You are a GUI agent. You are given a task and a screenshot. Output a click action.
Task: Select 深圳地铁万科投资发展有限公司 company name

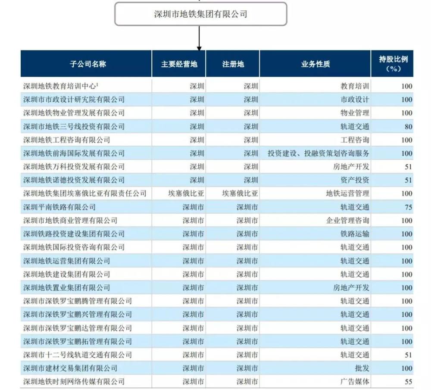tap(74, 166)
